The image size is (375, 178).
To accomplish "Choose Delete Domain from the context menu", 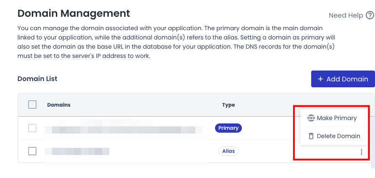I will click(333, 136).
